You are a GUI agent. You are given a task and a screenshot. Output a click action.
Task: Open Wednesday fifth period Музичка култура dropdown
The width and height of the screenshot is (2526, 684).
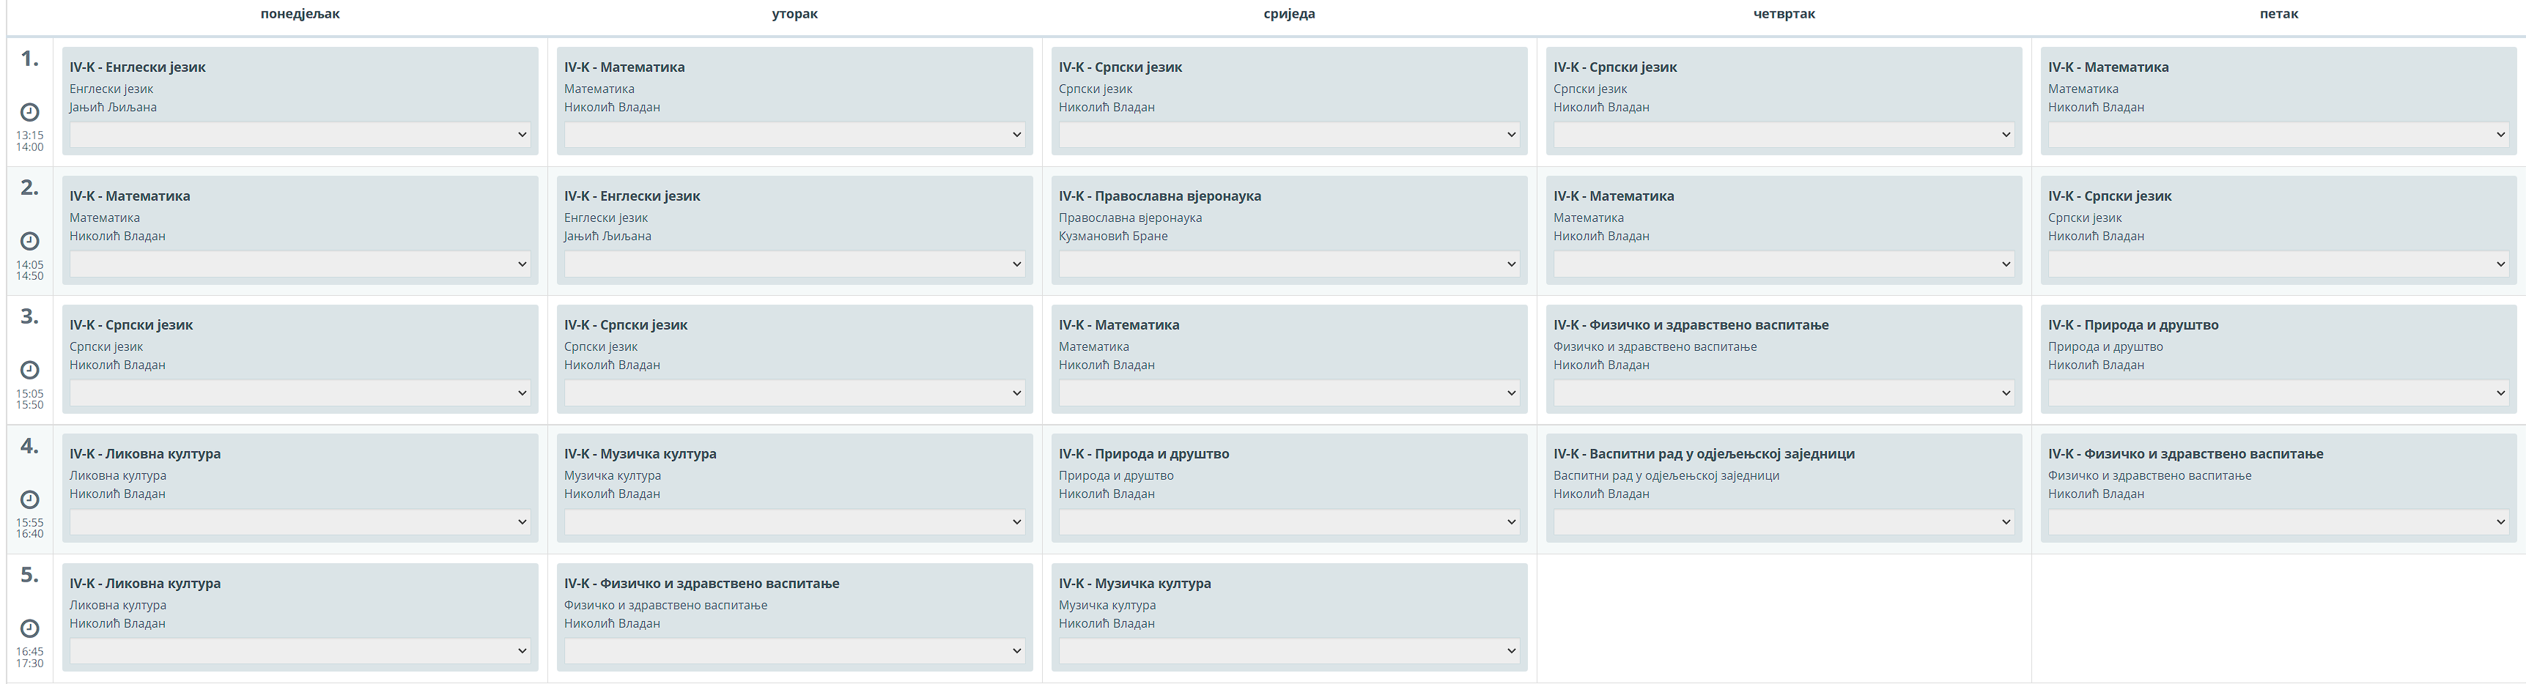tap(1288, 651)
